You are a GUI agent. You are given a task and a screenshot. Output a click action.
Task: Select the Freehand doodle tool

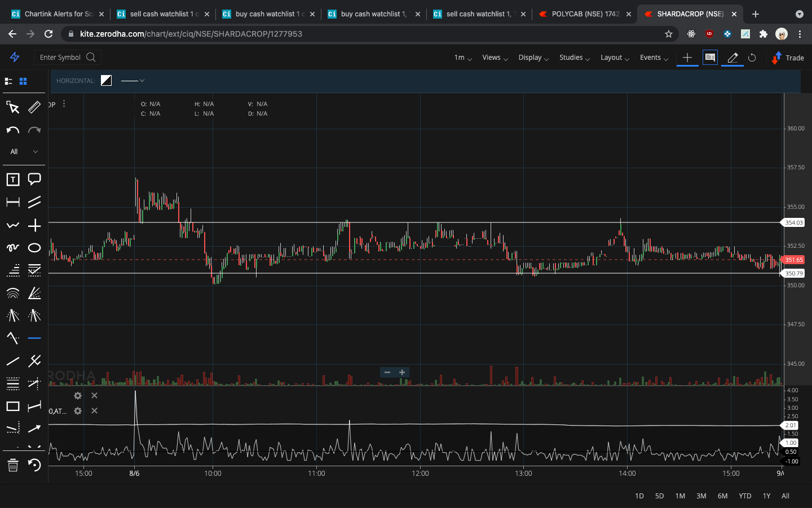coord(12,247)
